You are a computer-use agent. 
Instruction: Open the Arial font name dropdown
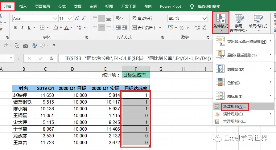coord(55,18)
